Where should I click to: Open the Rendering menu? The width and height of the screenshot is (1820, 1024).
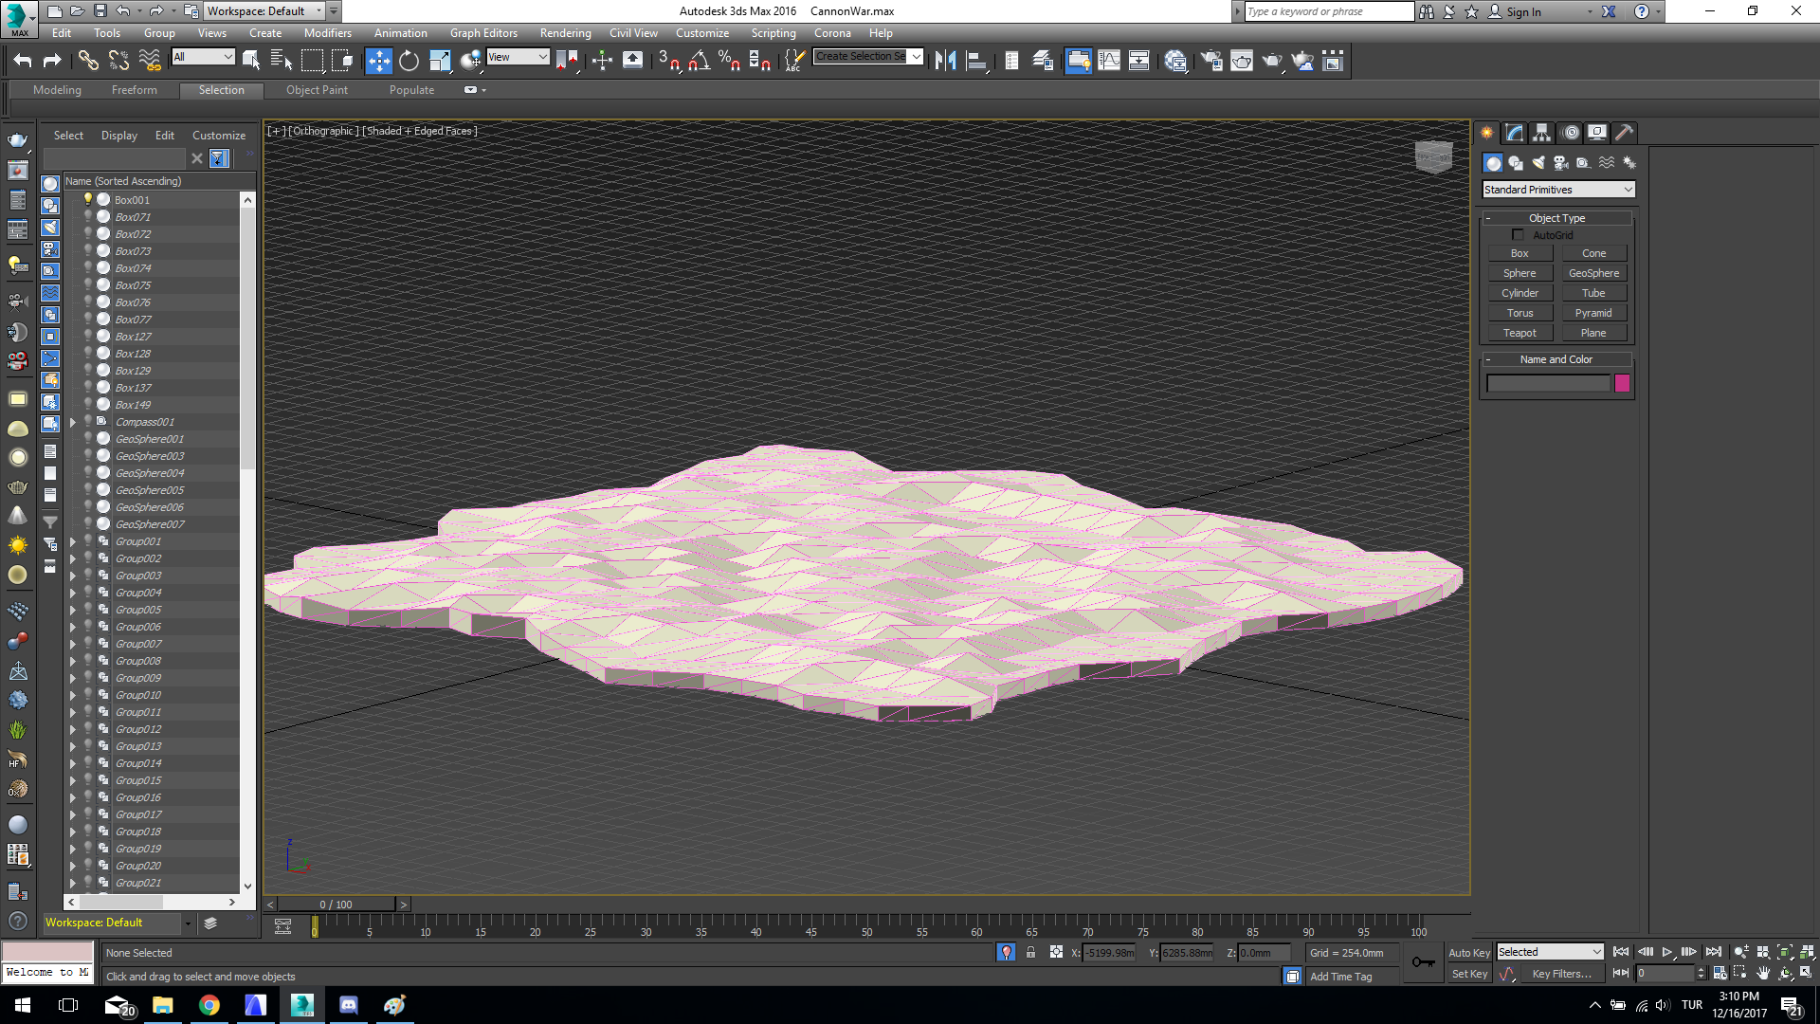tap(565, 33)
